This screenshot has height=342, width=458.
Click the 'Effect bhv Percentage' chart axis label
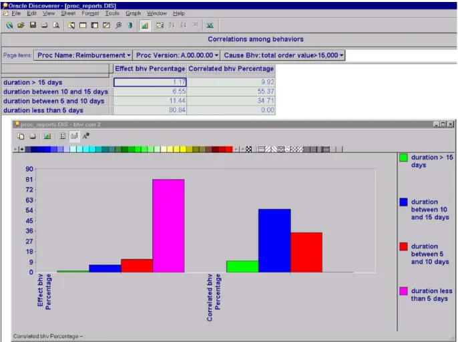(x=44, y=291)
